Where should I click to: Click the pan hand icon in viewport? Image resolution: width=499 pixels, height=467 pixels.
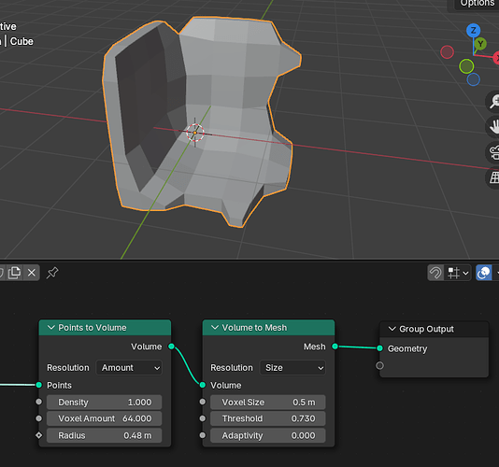(x=494, y=127)
